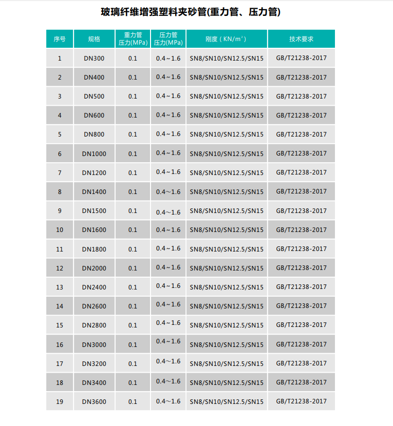Image resolution: width=393 pixels, height=426 pixels.
Task: Click the 刚度 (KN/m²) column header
Action: [x=226, y=39]
